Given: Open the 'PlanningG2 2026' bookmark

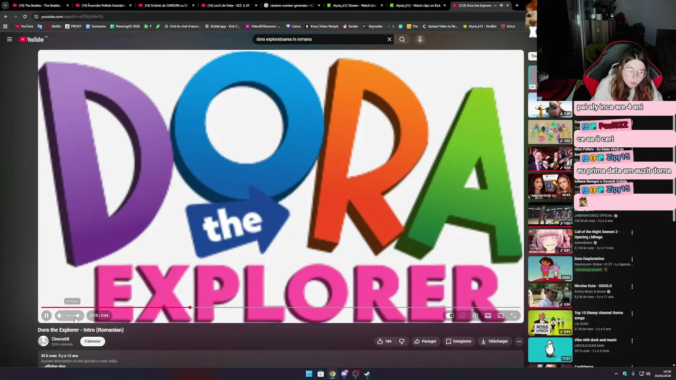Looking at the screenshot, I should [x=125, y=26].
